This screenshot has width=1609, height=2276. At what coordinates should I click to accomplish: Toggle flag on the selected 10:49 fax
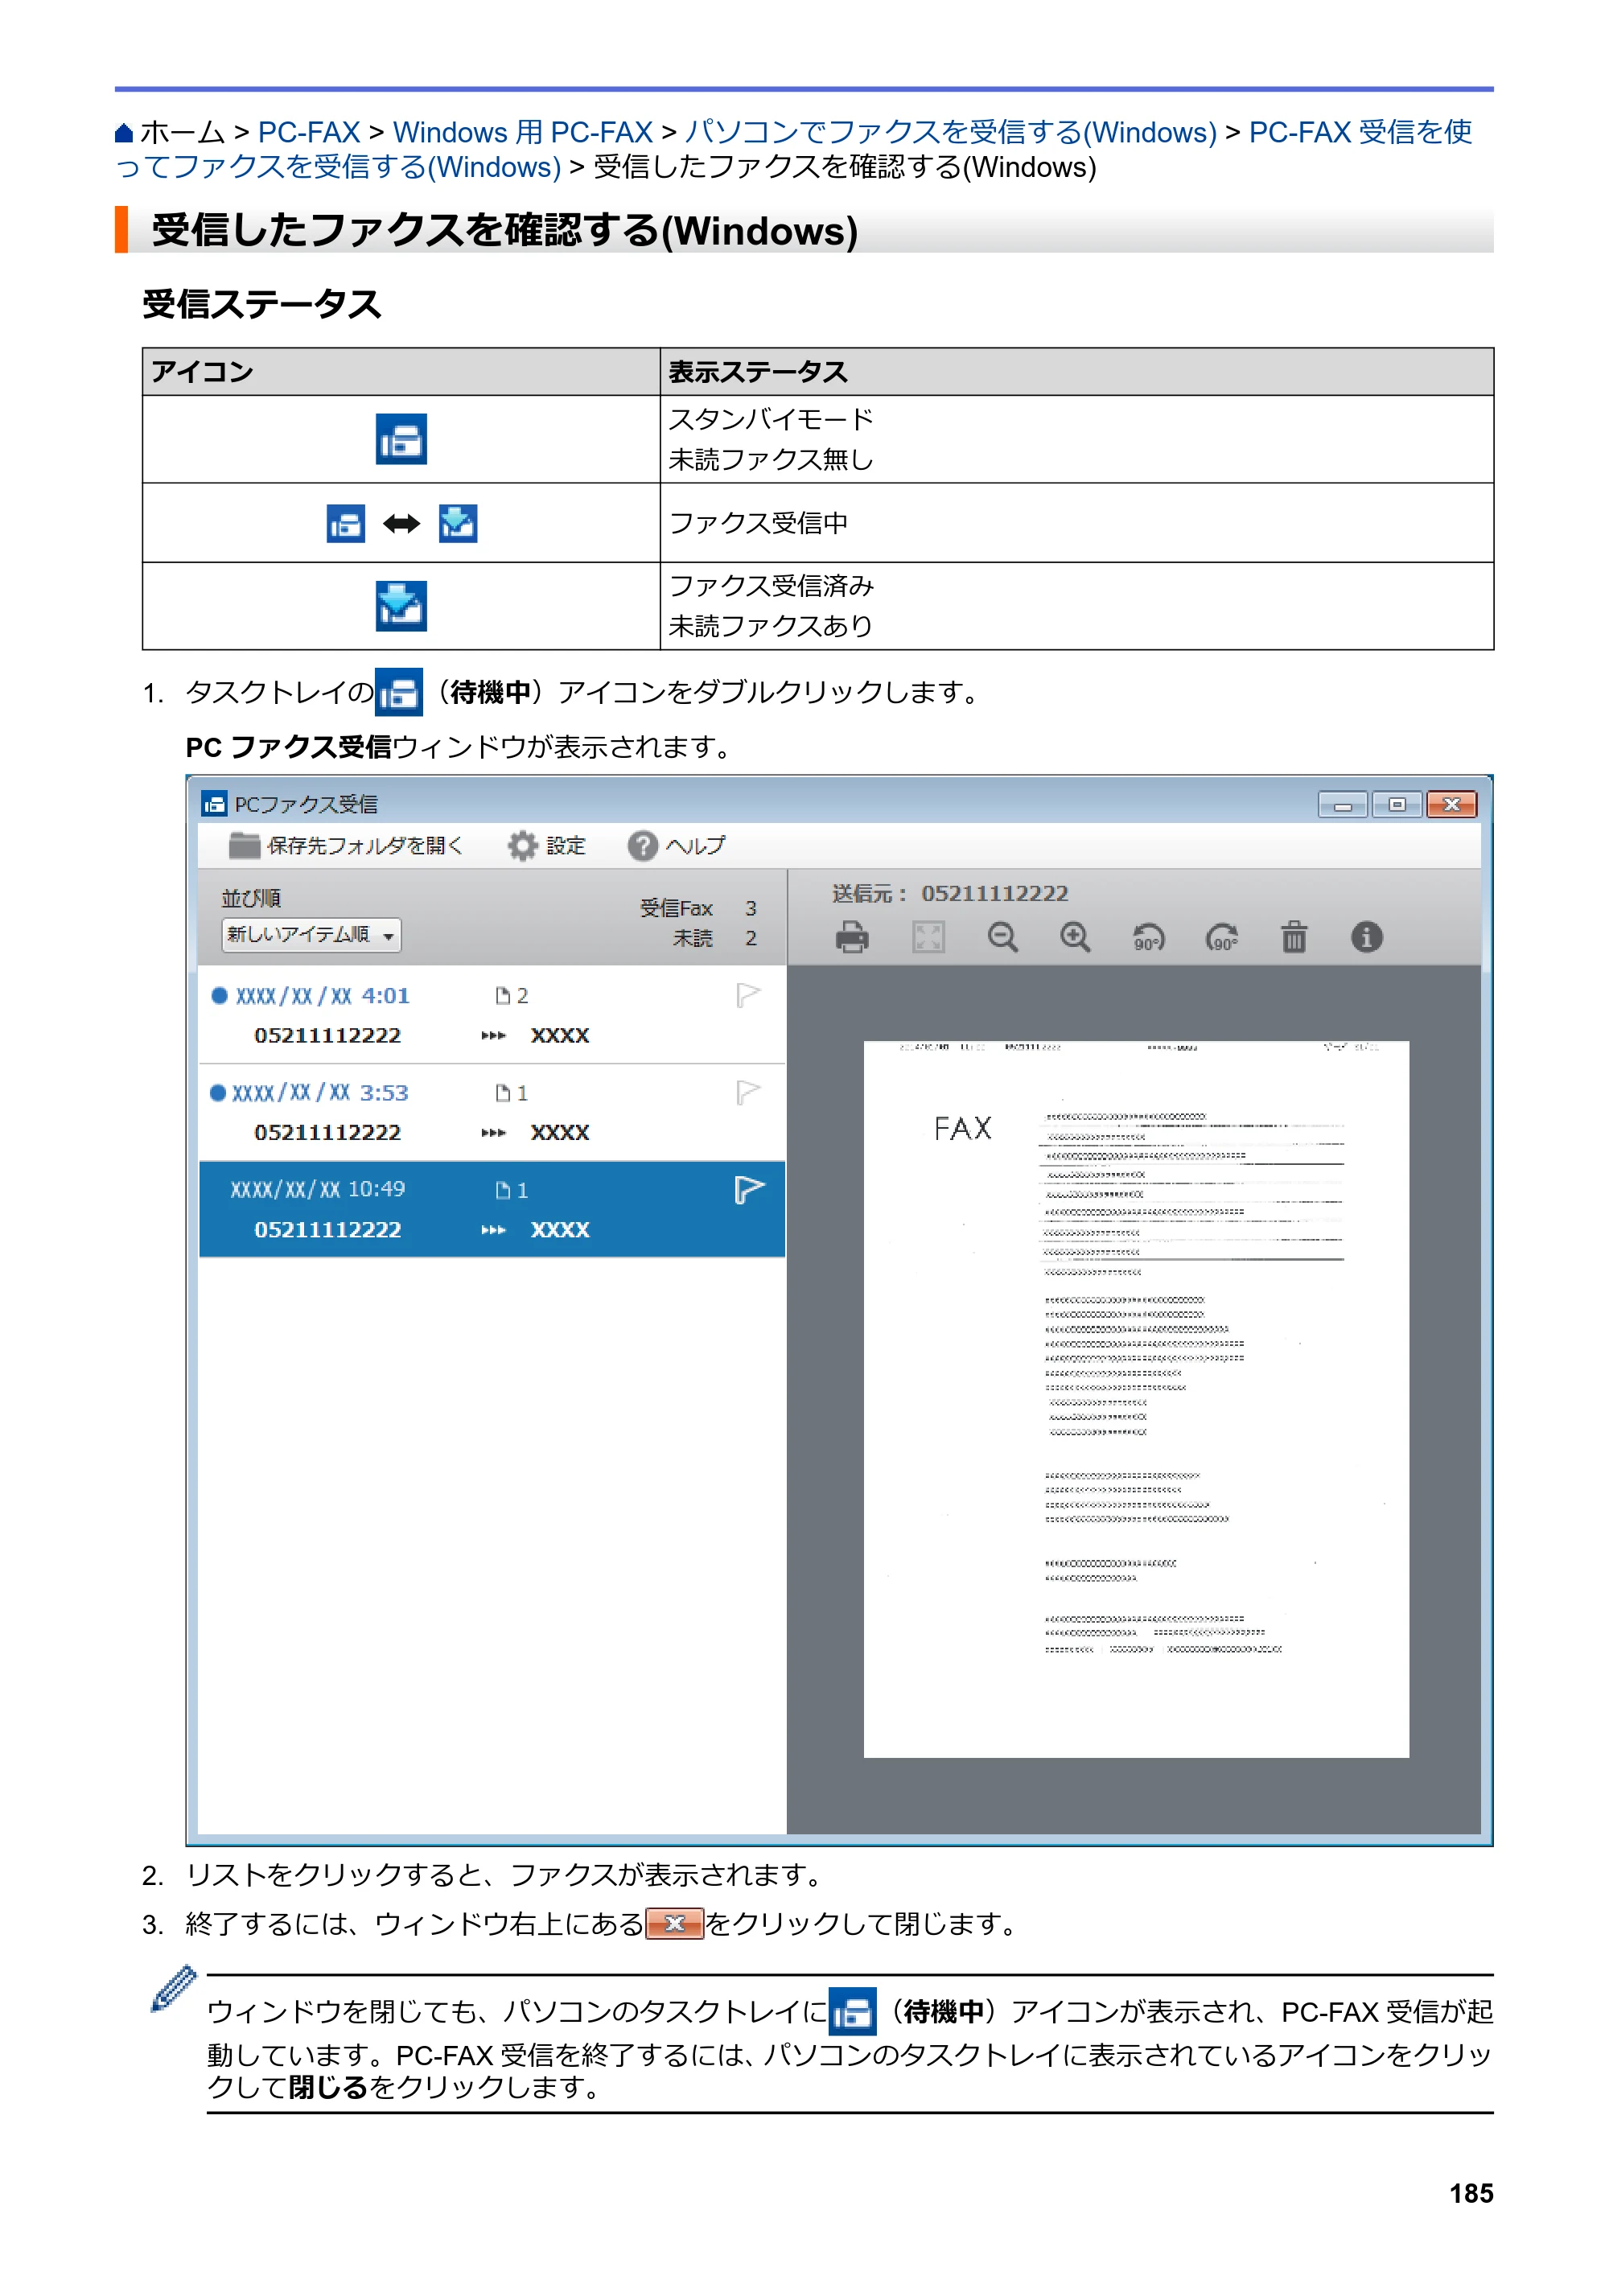tap(748, 1188)
